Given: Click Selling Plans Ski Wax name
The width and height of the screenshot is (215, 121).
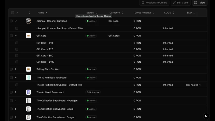Looking at the screenshot, I should click(48, 69).
